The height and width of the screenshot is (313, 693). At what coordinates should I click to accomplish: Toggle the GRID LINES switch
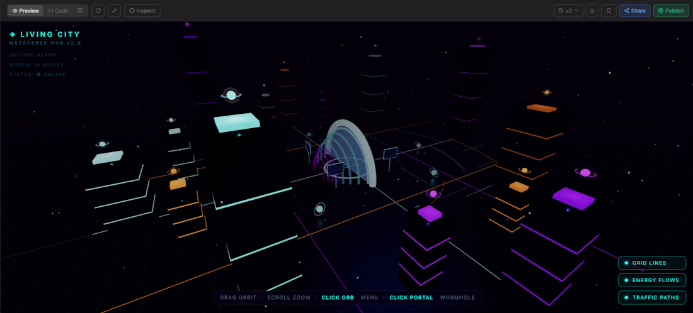[x=652, y=263]
